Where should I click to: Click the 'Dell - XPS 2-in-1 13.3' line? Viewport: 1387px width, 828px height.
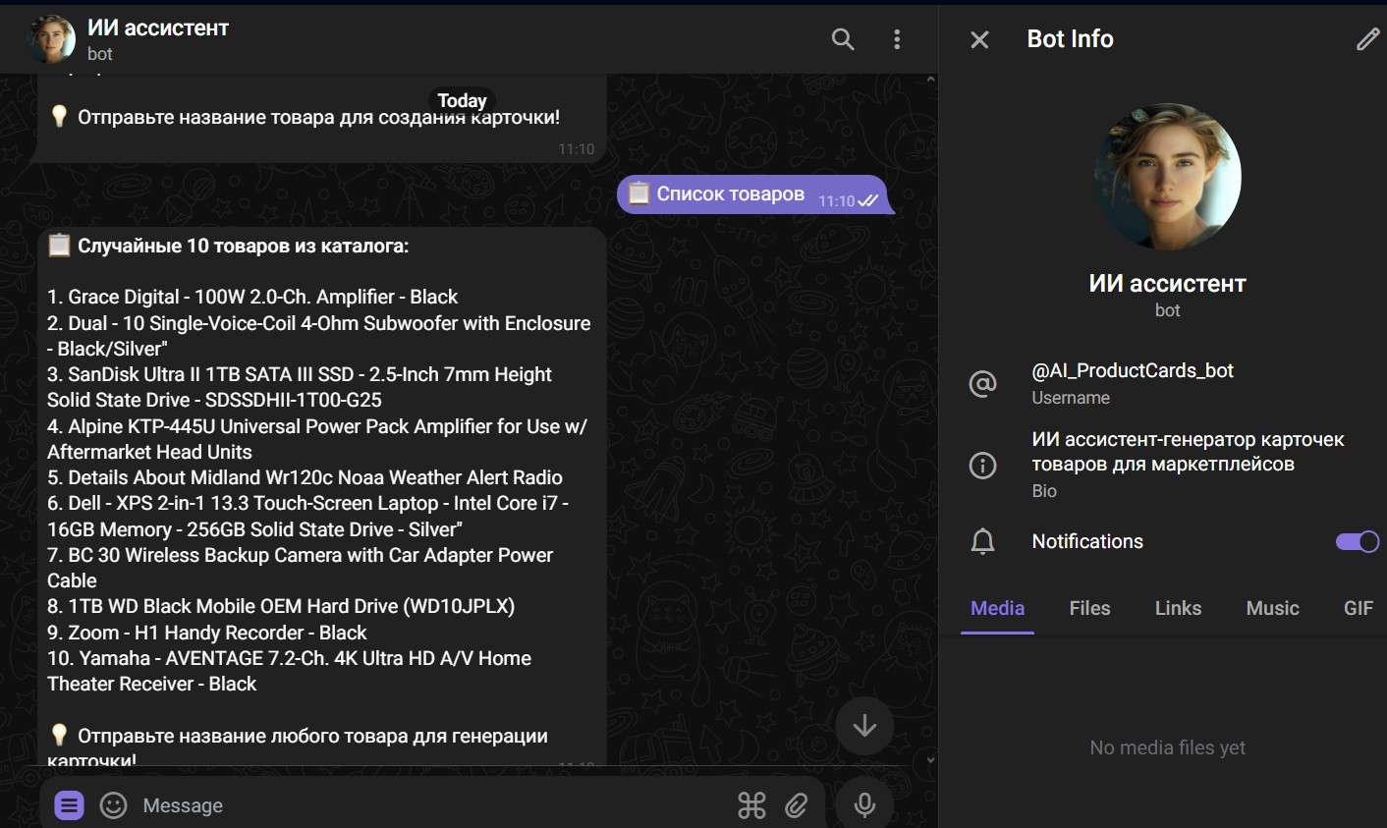(x=307, y=516)
